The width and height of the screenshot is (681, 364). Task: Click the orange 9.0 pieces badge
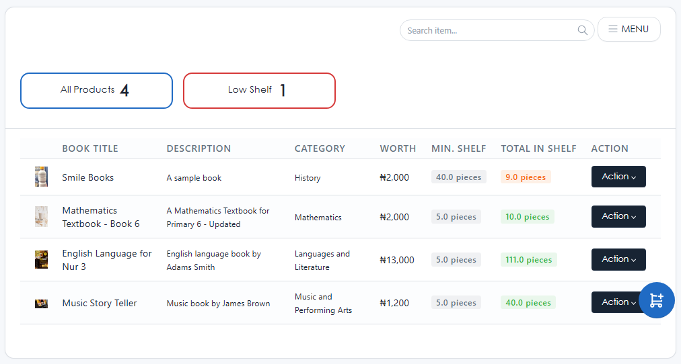(525, 177)
